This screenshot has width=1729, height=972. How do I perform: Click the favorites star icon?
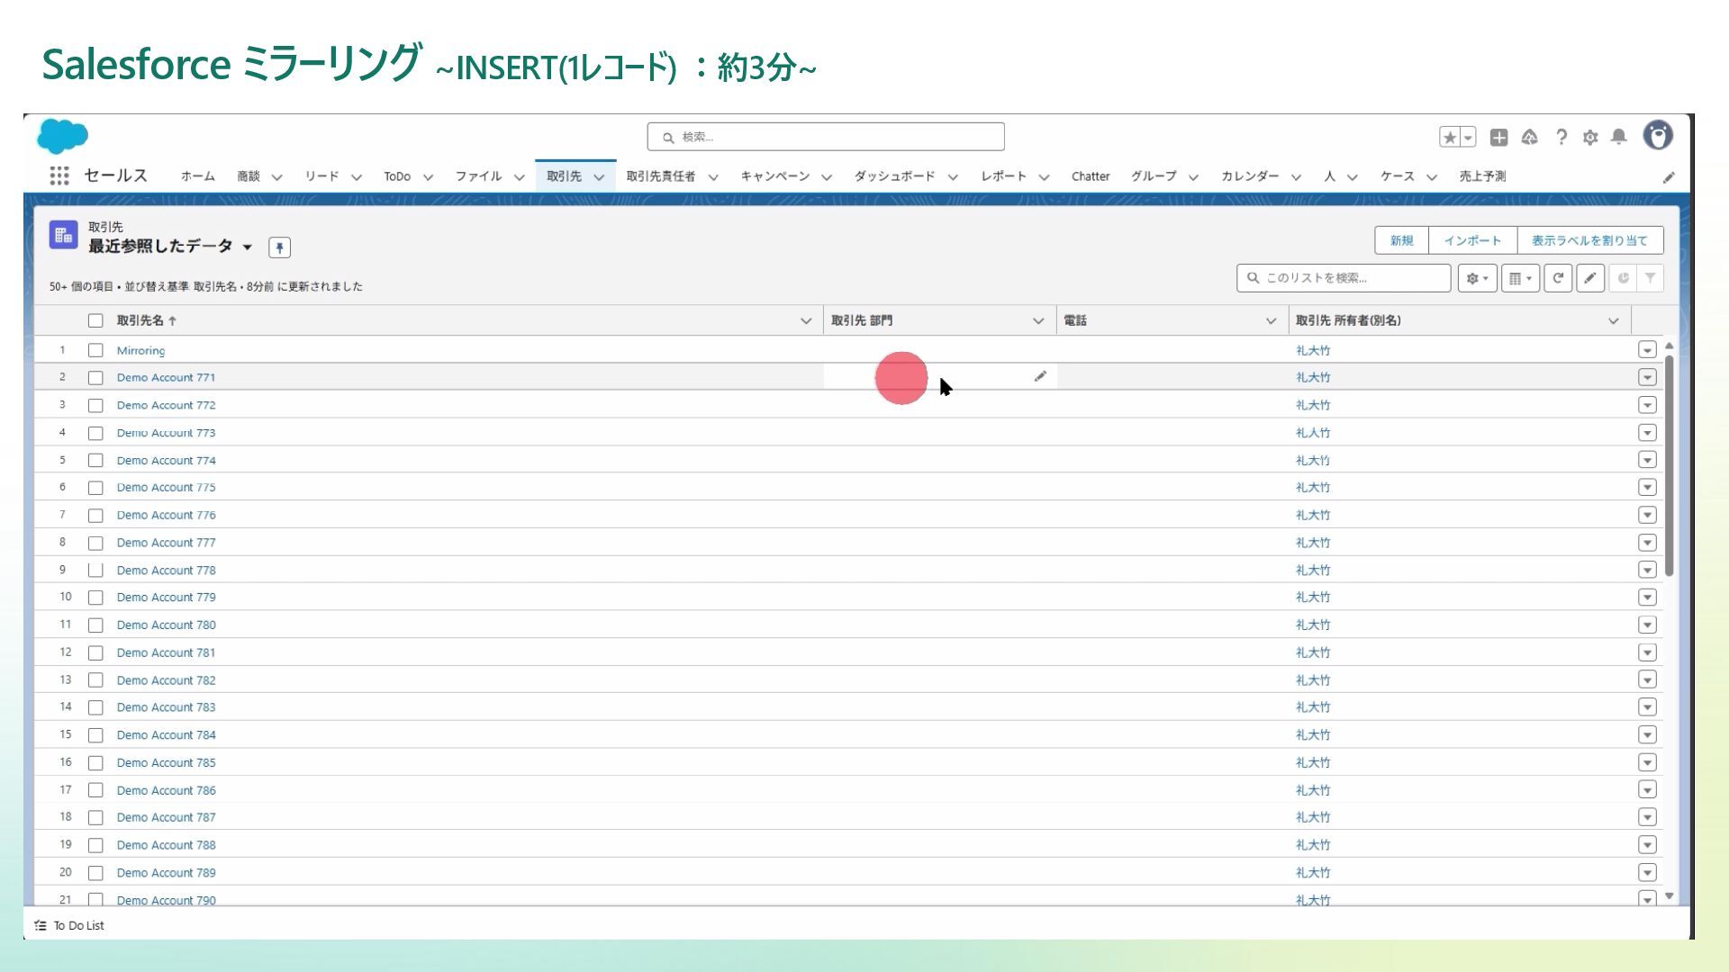1449,137
